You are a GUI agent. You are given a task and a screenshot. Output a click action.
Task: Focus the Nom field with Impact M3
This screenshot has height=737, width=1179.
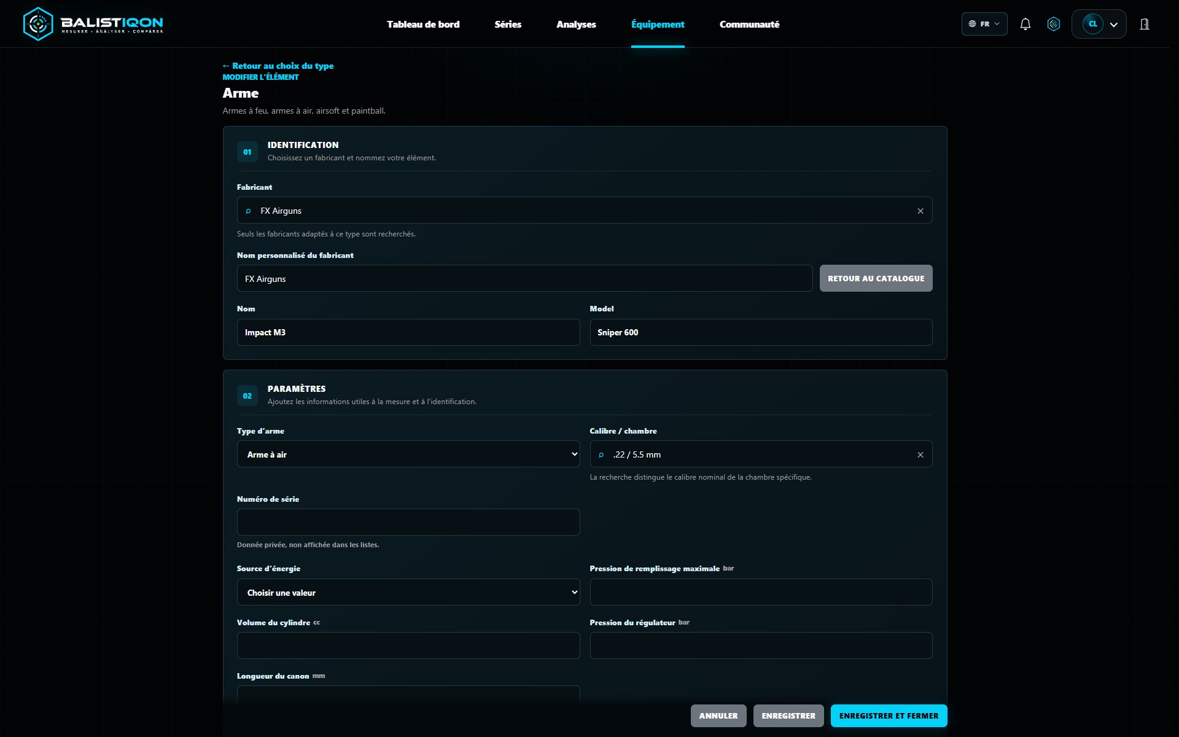(408, 332)
